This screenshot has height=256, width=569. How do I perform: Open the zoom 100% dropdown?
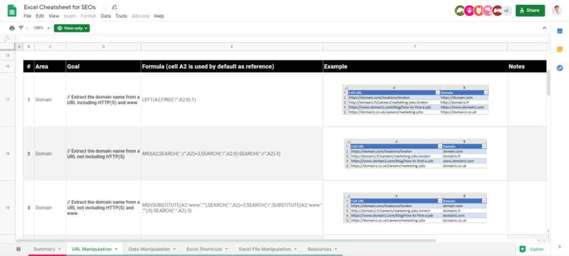pyautogui.click(x=41, y=28)
